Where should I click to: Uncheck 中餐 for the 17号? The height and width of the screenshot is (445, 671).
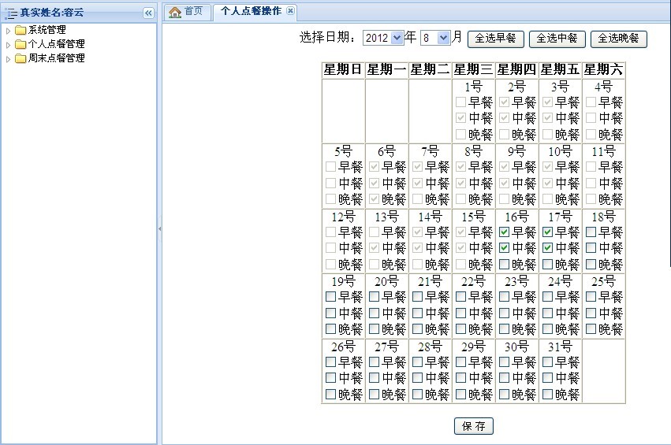pos(547,248)
